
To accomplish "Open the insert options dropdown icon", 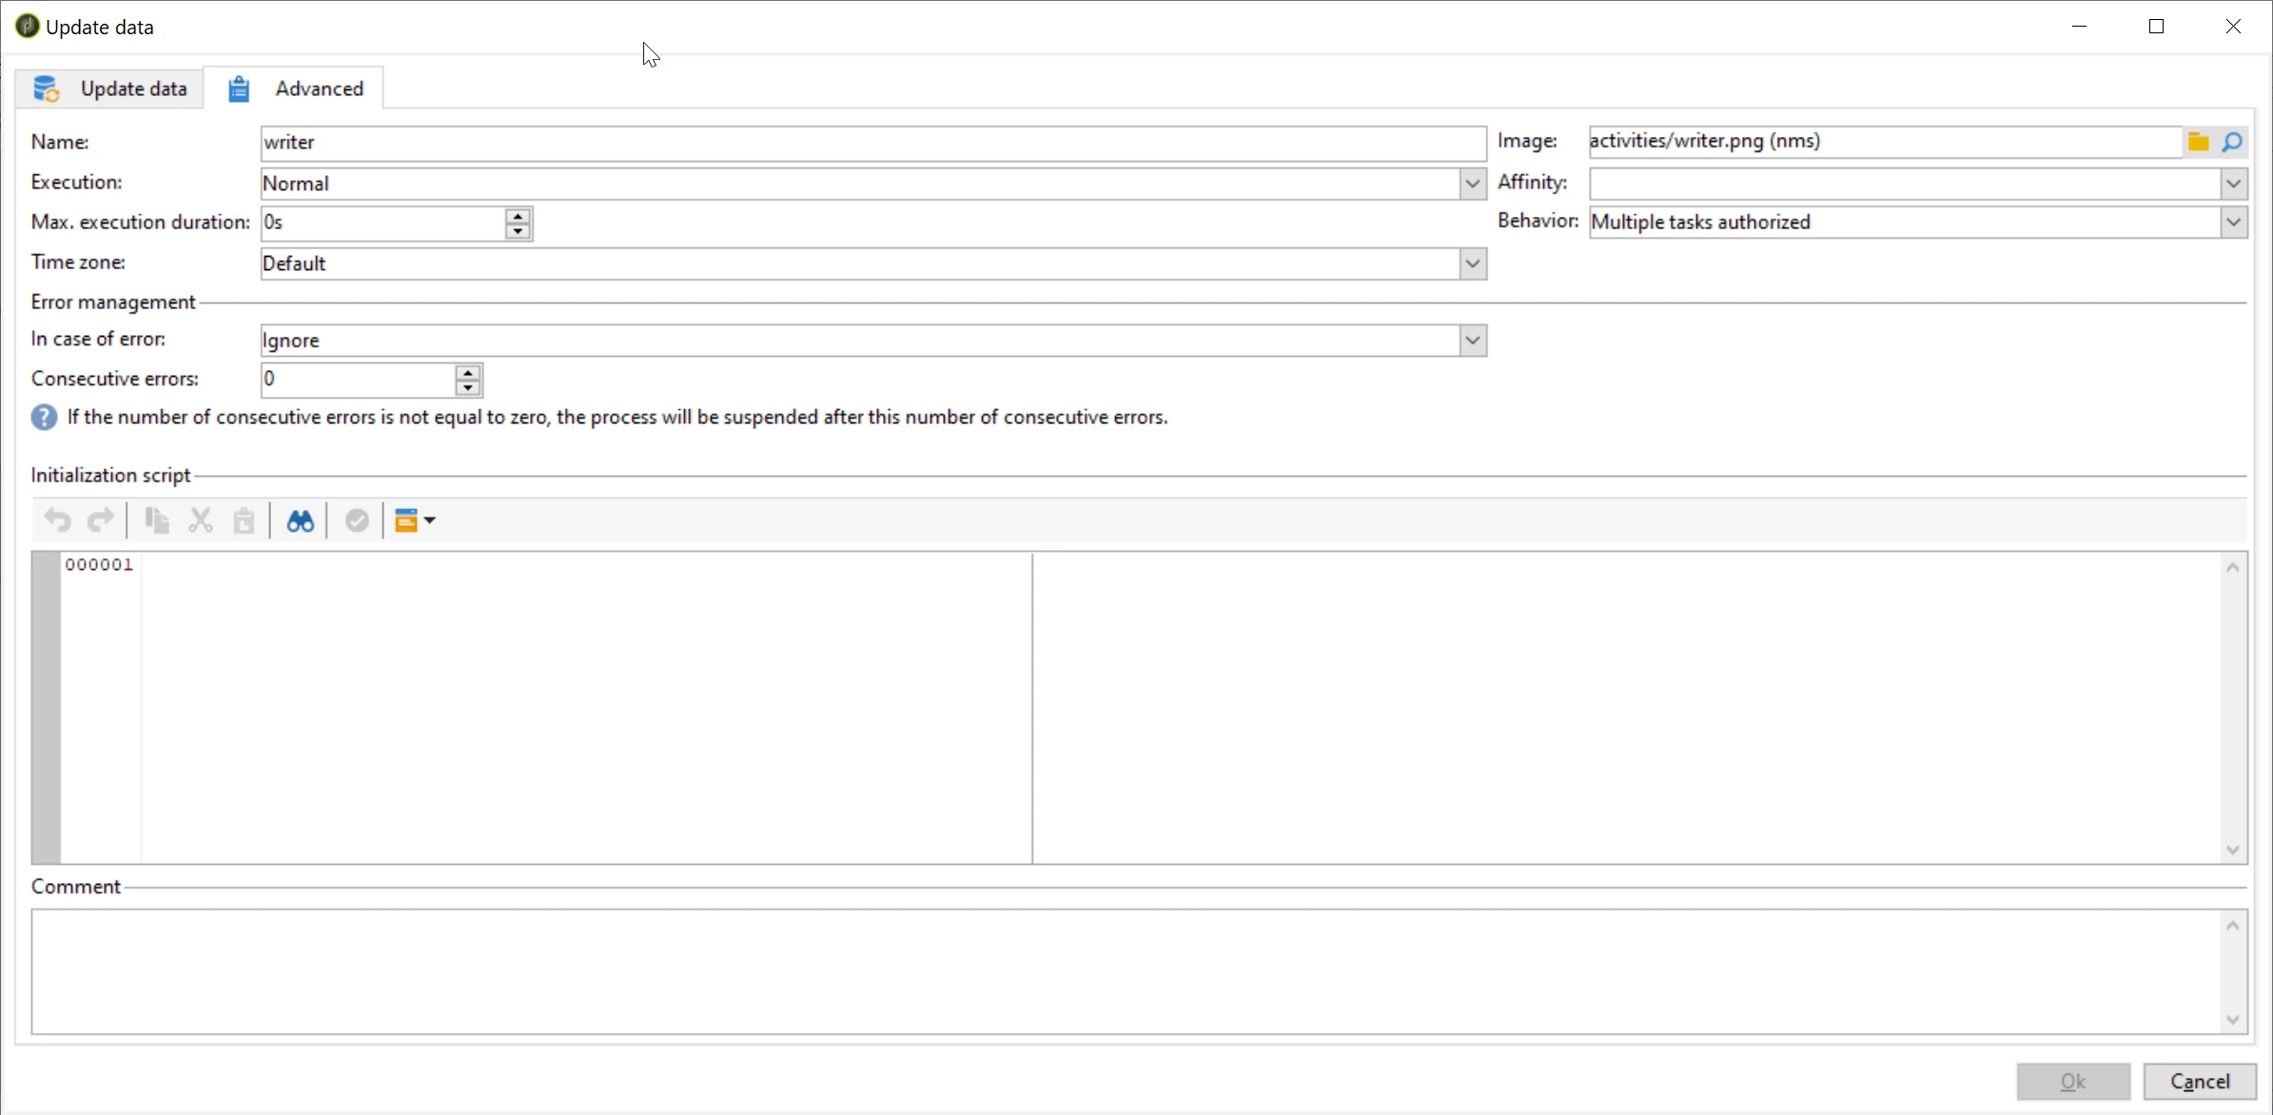I will (x=415, y=520).
